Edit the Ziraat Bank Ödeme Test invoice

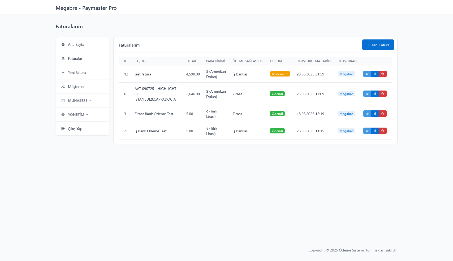tap(375, 114)
